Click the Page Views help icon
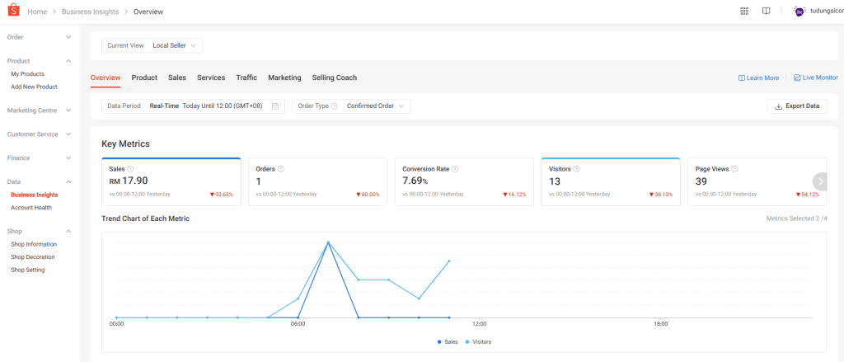This screenshot has height=362, width=844. pos(734,169)
